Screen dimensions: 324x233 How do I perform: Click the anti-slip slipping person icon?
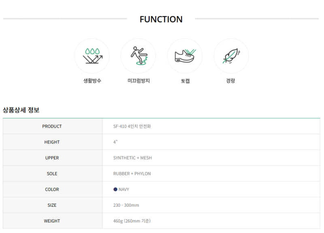(x=138, y=56)
